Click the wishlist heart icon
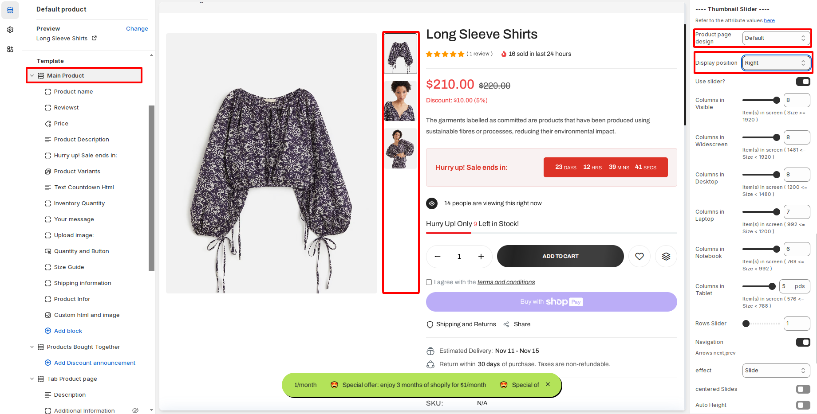817x414 pixels. [x=639, y=256]
